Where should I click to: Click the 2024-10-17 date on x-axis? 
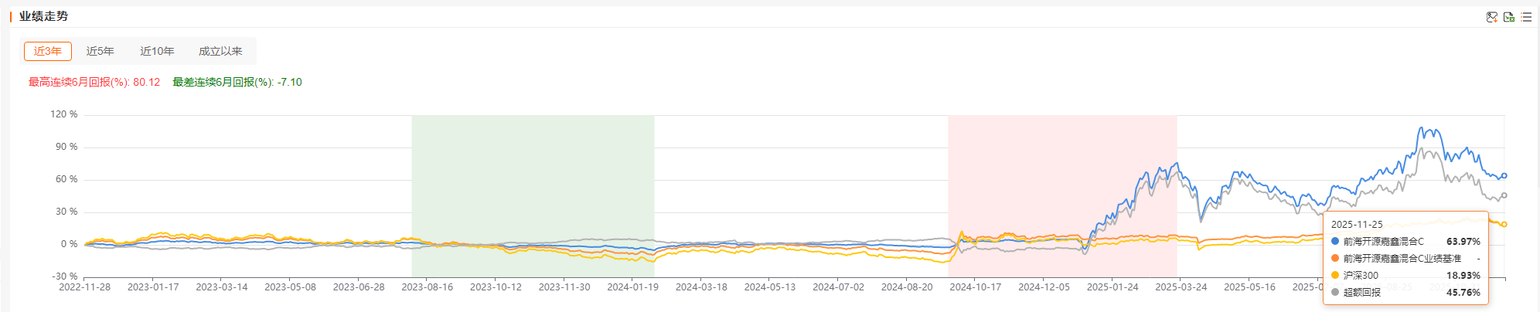pos(975,287)
